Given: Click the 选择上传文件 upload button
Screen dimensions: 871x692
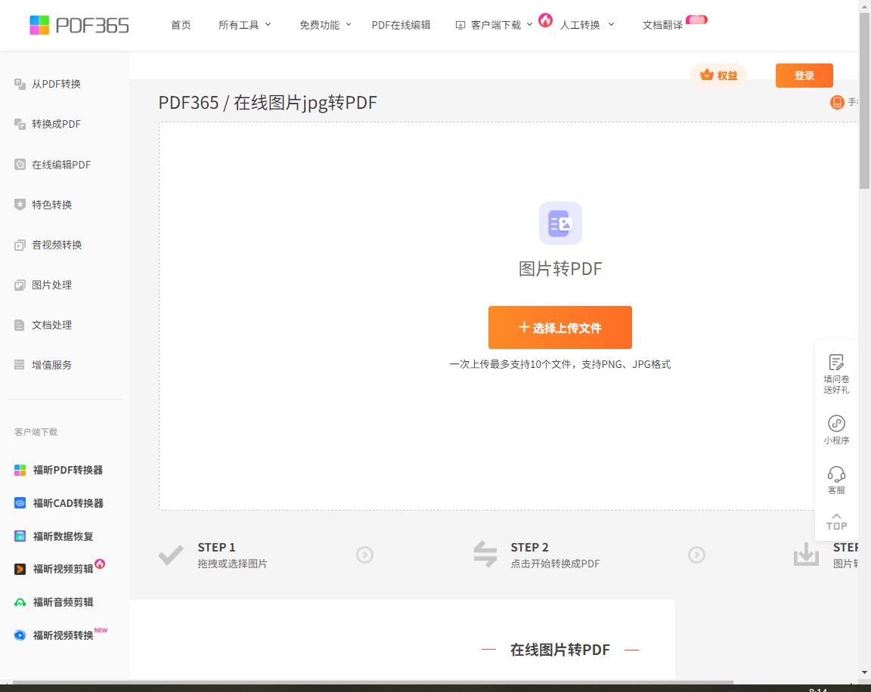Looking at the screenshot, I should click(x=560, y=327).
